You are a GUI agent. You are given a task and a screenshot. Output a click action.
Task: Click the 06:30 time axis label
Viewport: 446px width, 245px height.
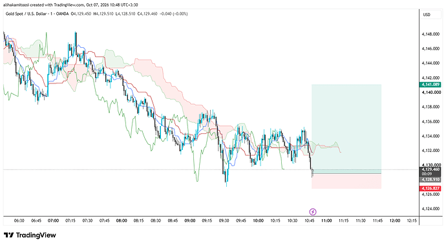pos(19,220)
